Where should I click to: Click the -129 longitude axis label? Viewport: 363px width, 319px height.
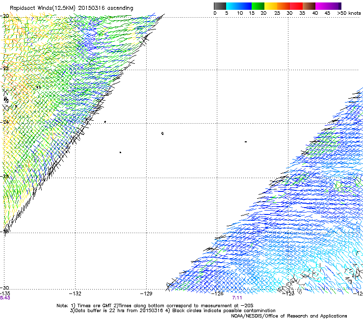click(146, 294)
